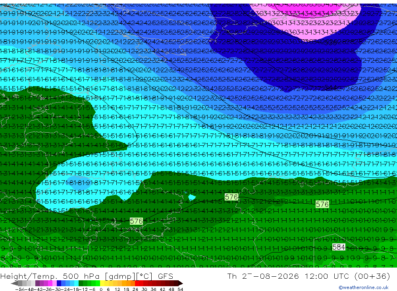
Task: Pick the bright green swatch left of the yellow swatch
Action: (98, 283)
